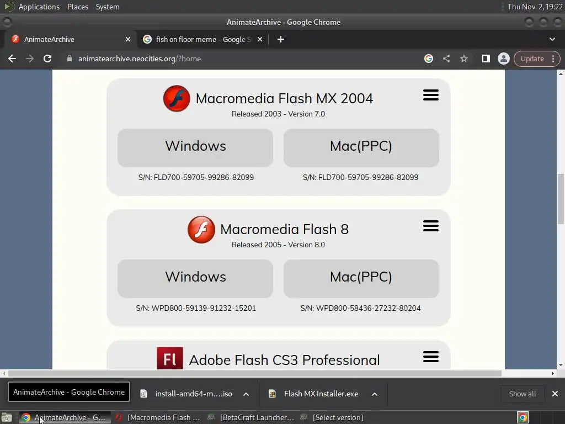
Task: Open the tab search dropdown arrow
Action: 552,39
